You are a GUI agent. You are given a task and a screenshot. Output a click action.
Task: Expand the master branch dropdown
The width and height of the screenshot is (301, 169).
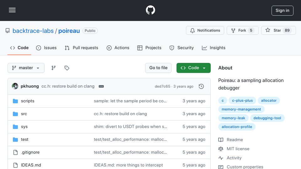click(26, 68)
